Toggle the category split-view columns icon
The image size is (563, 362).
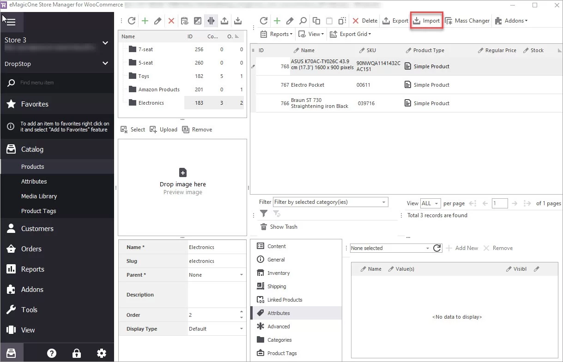coord(211,20)
